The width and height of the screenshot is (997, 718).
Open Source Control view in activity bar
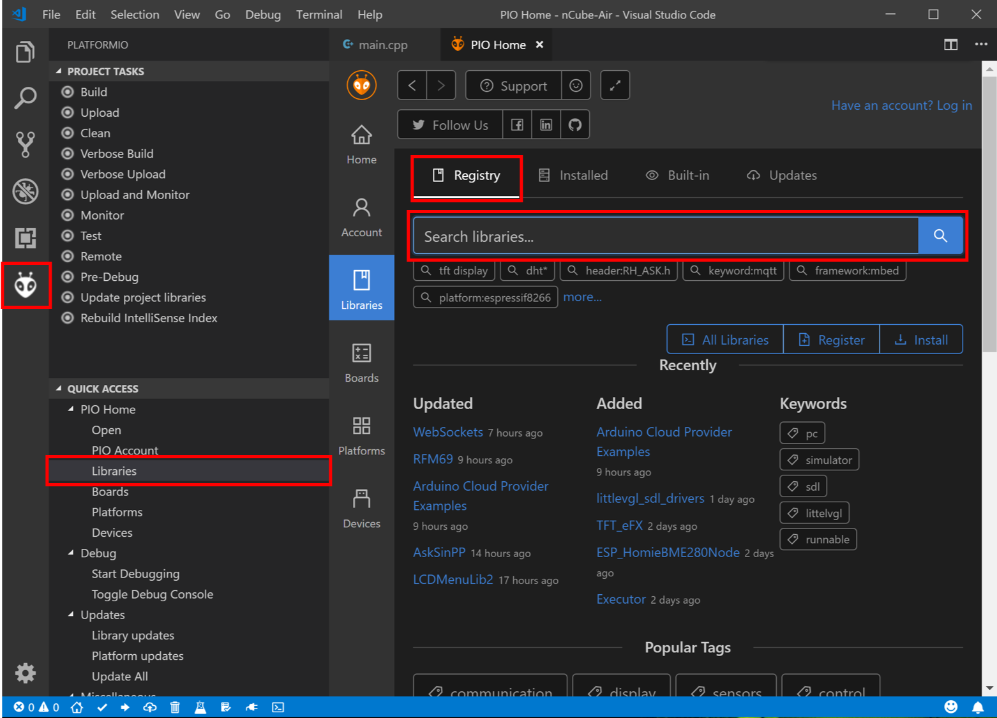[x=25, y=145]
